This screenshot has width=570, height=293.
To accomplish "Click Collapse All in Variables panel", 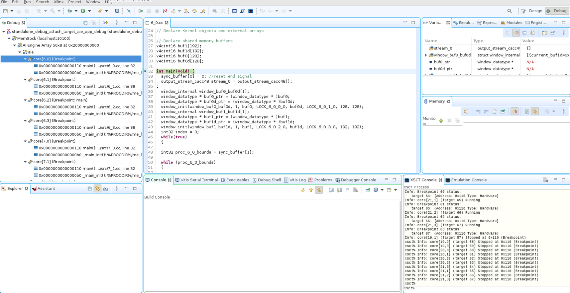I will (524, 33).
